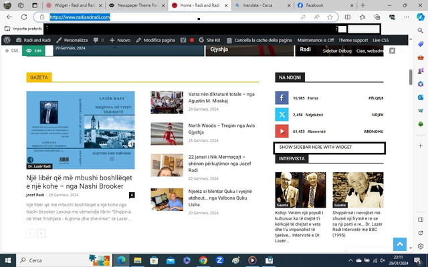This screenshot has width=428, height=267.
Task: Open browser Settings and more menu
Action: tap(407, 17)
